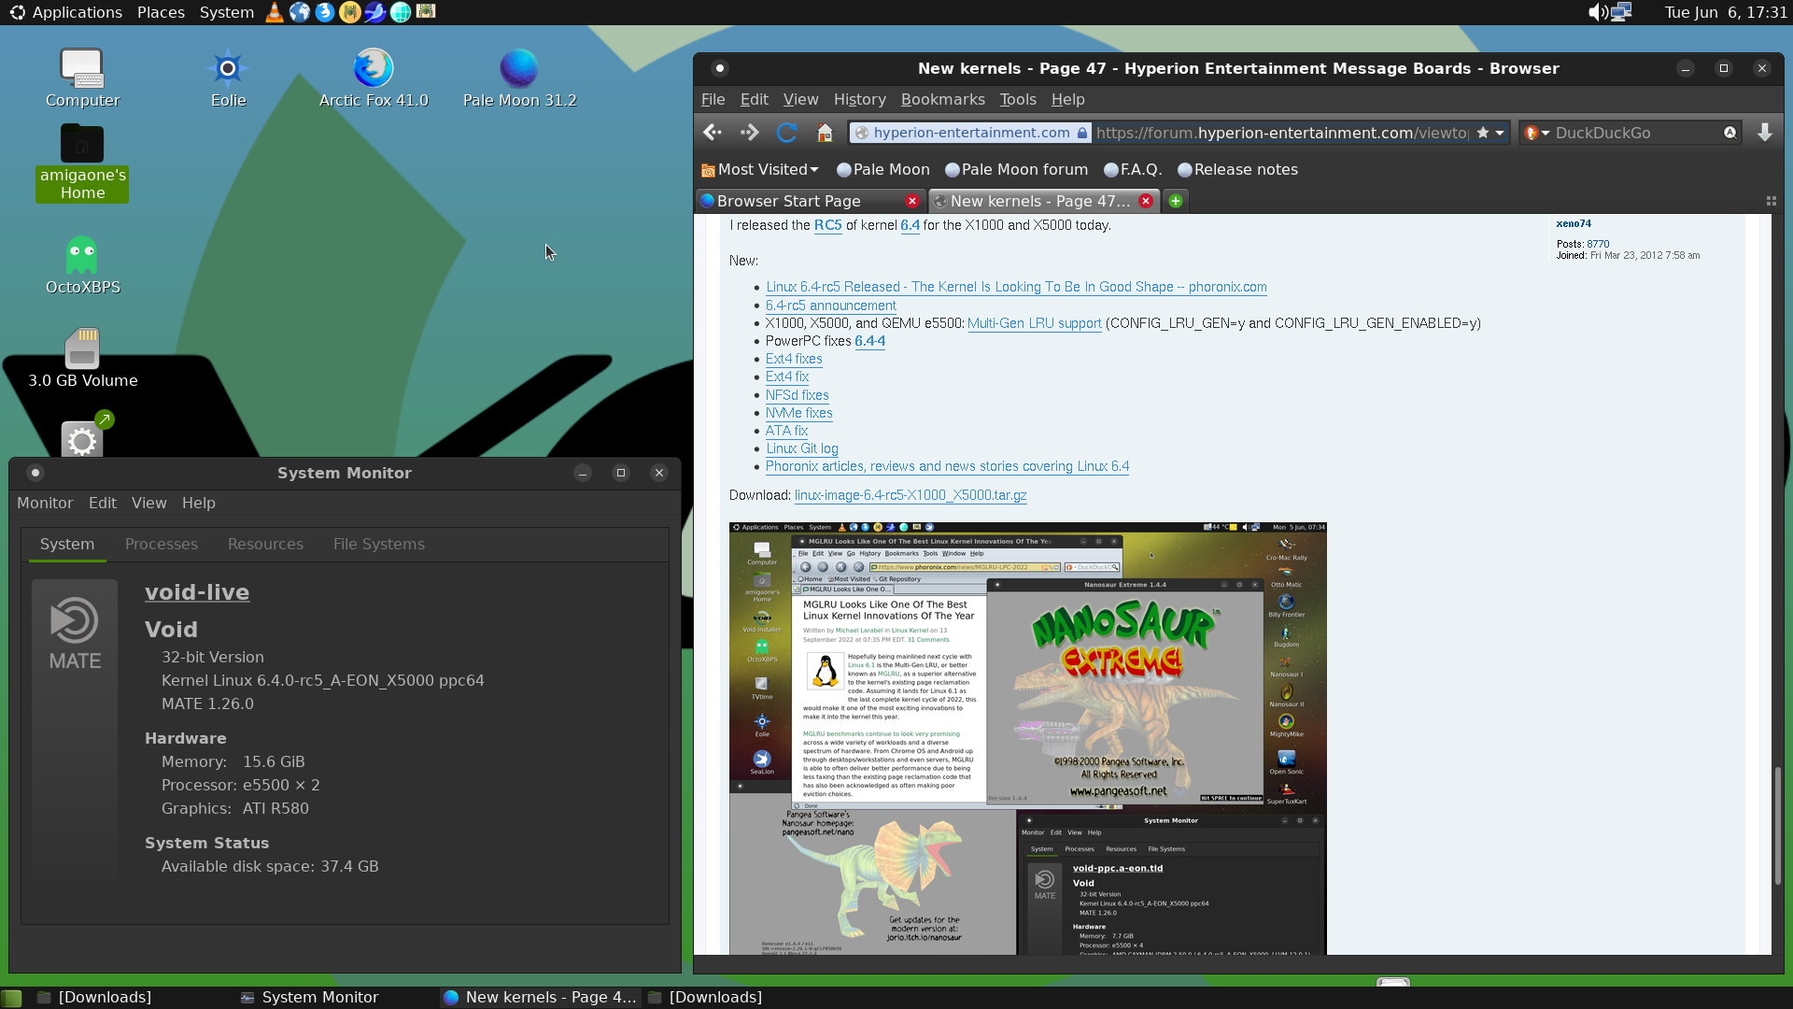Open the Pale Moon forum bookmark

click(1016, 169)
